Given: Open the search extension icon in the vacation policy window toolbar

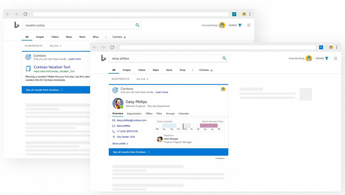Looking at the screenshot, I should (234, 14).
